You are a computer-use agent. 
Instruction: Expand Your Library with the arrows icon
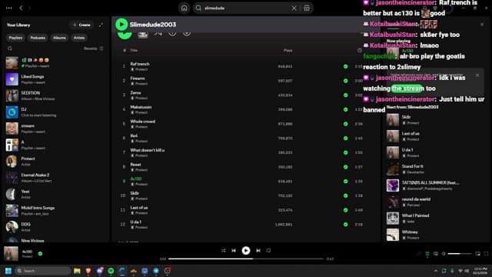[101, 25]
